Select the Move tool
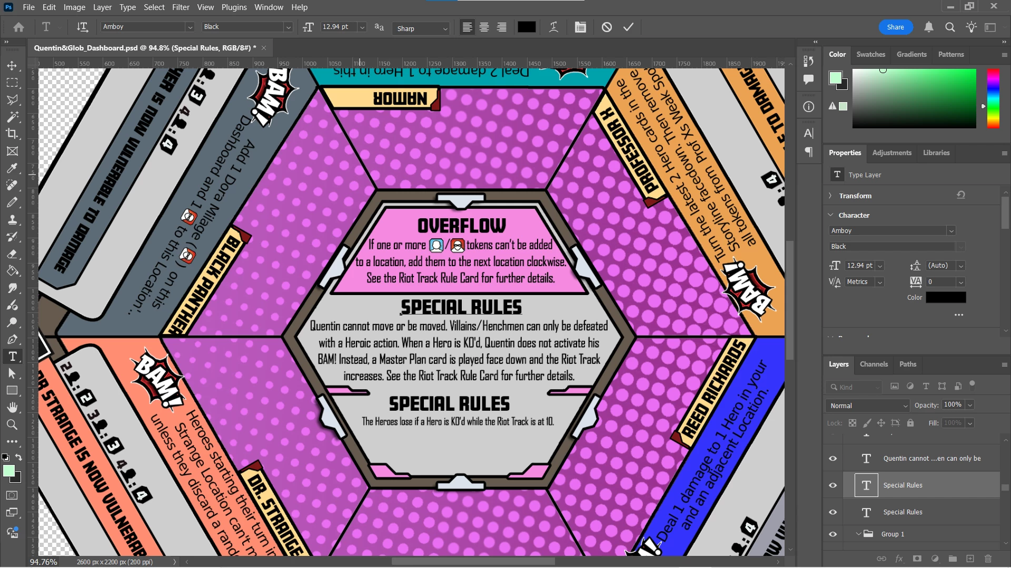Screen dimensions: 1011x568 [12, 66]
